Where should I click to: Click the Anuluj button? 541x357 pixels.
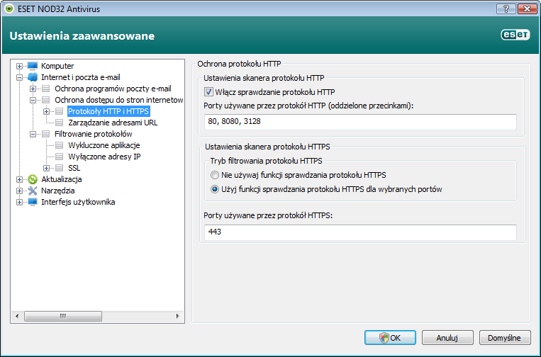[x=447, y=338]
